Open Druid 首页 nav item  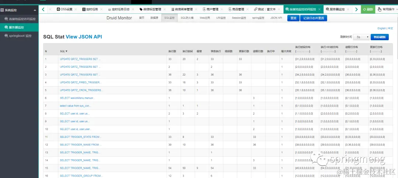(142, 18)
